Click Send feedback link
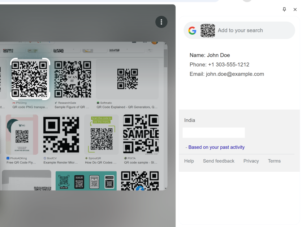 click(219, 161)
